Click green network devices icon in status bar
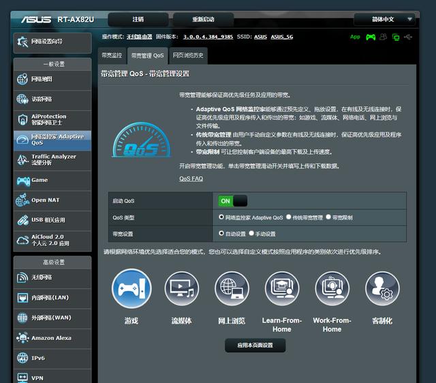Viewport: 436px width, 383px height. pyautogui.click(x=396, y=37)
